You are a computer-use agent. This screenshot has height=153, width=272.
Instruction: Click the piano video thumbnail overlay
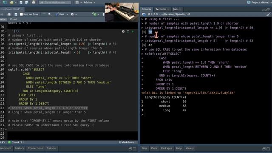coord(122,12)
